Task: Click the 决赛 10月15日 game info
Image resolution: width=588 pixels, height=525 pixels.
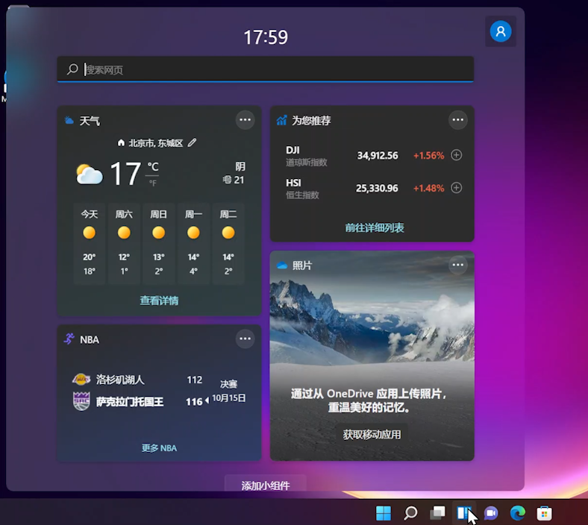Action: pyautogui.click(x=229, y=392)
